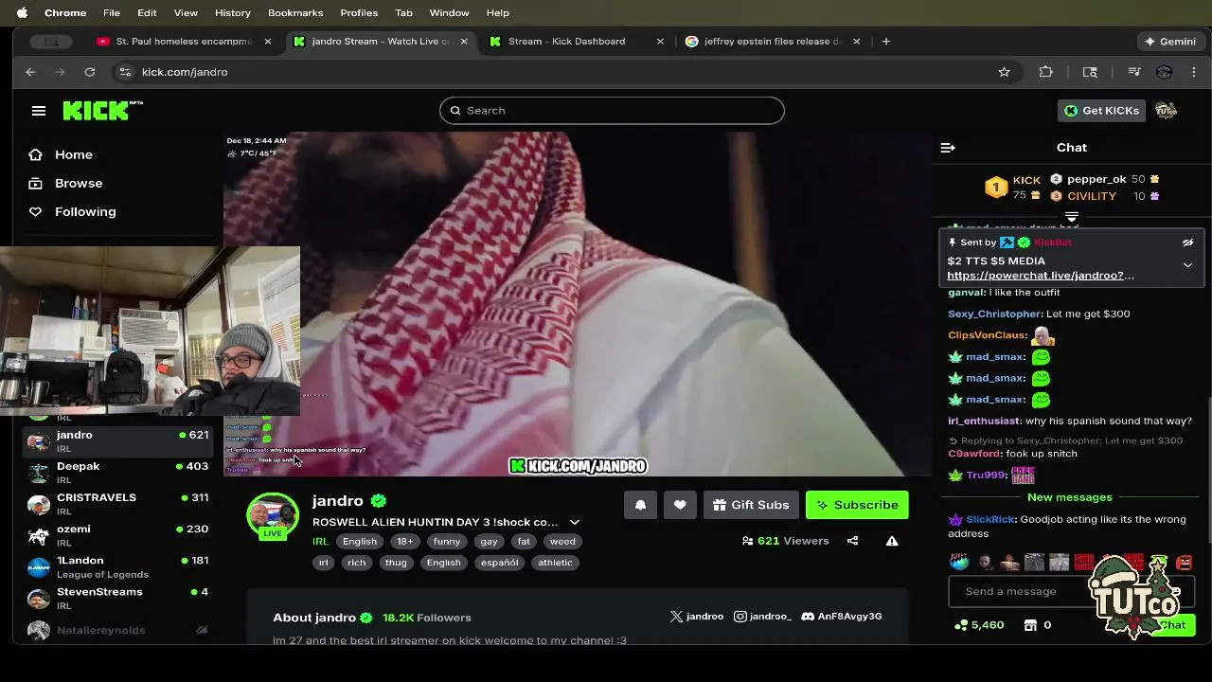Screen dimensions: 1212x682
Task: Select the English language tag
Action: (359, 542)
